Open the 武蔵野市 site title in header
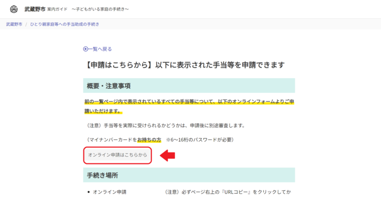This screenshot has width=381, height=198. click(35, 9)
